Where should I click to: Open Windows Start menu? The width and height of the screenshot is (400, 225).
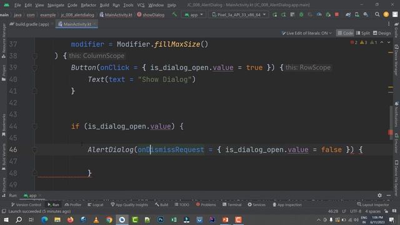(x=6, y=219)
